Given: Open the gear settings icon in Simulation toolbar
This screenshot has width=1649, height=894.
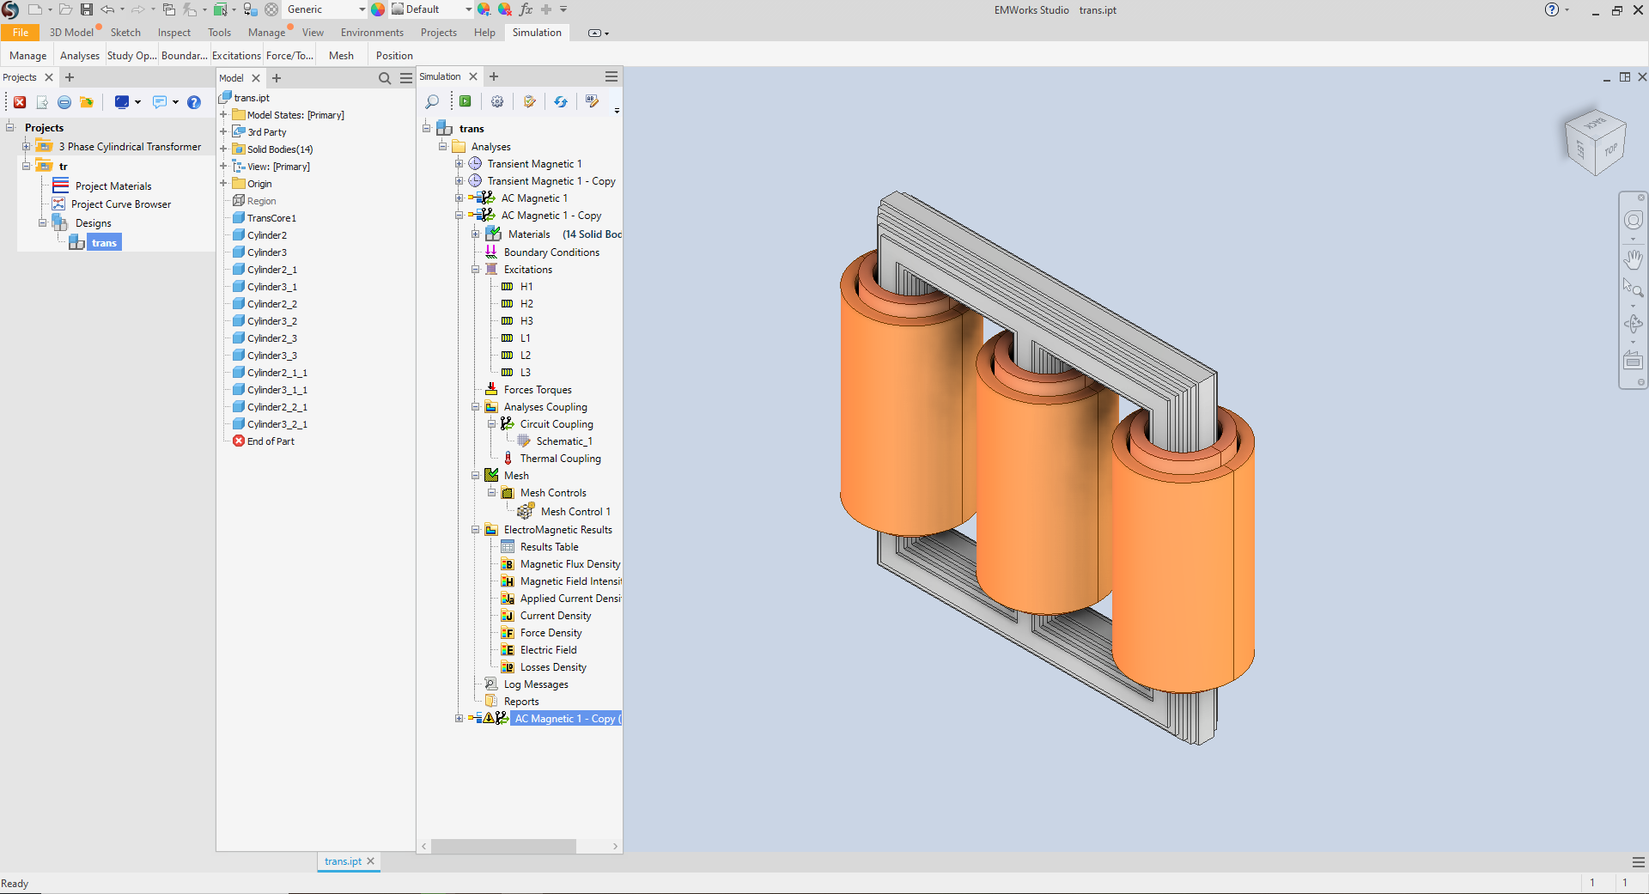Looking at the screenshot, I should coord(497,101).
